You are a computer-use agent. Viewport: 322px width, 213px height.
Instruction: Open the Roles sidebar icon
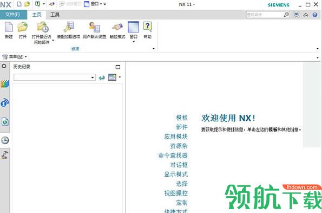pos(5,155)
